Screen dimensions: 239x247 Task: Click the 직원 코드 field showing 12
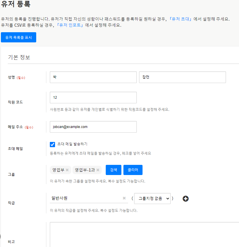coord(93,98)
